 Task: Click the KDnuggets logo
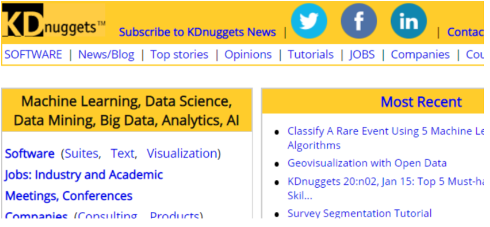(x=54, y=21)
